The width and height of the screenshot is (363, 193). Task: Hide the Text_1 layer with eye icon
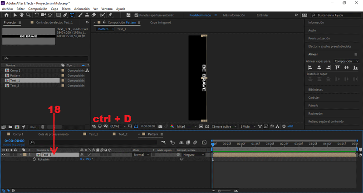pos(4,154)
